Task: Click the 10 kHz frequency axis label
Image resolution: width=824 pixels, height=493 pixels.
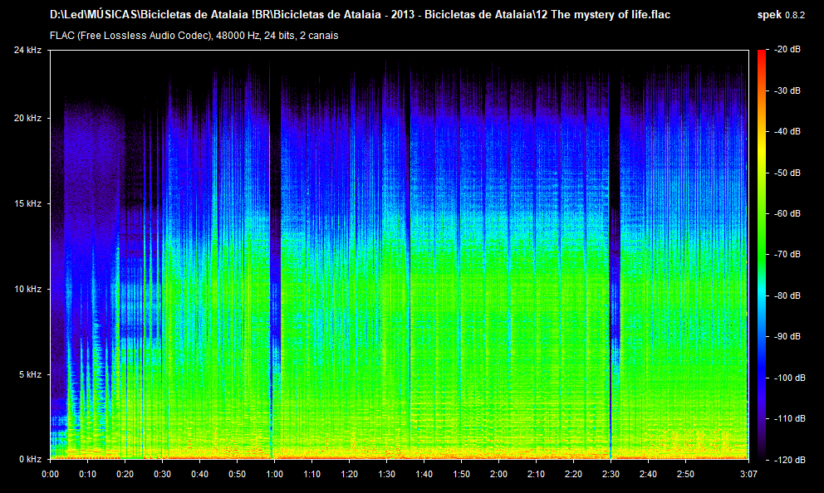Action: coord(28,290)
